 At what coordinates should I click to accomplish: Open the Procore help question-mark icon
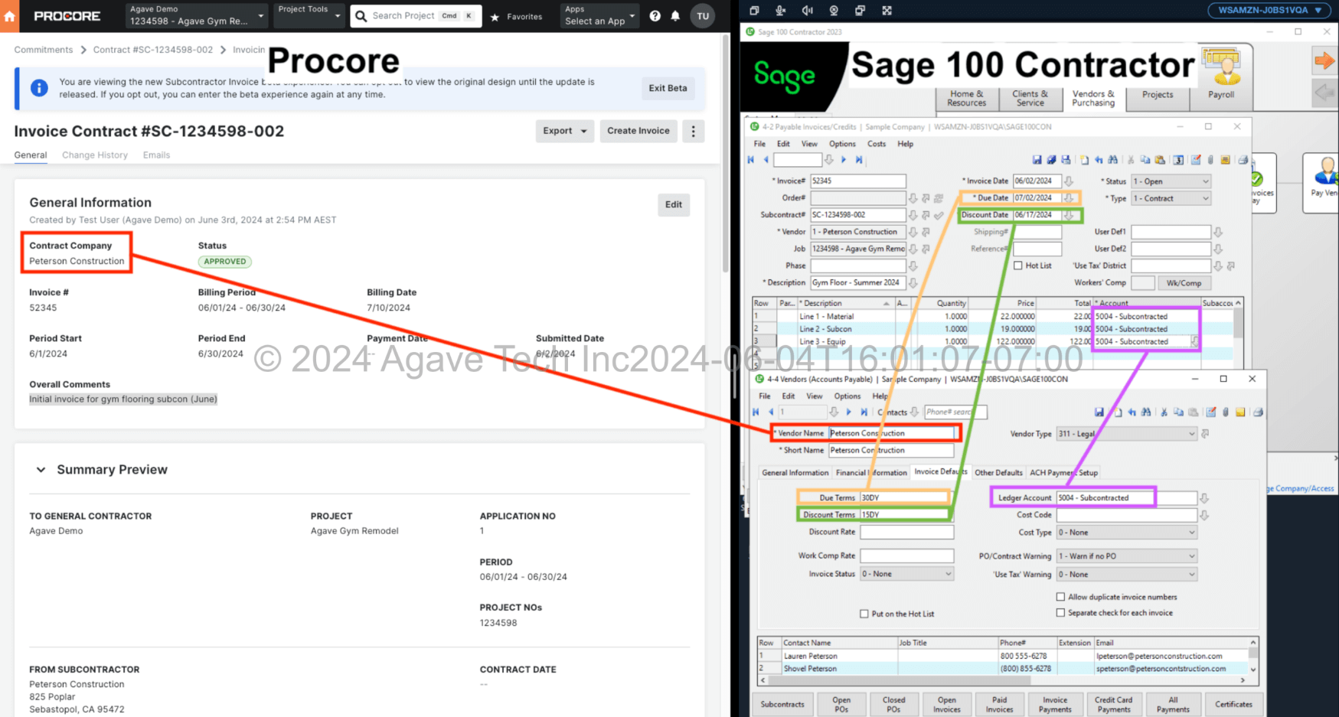point(655,16)
